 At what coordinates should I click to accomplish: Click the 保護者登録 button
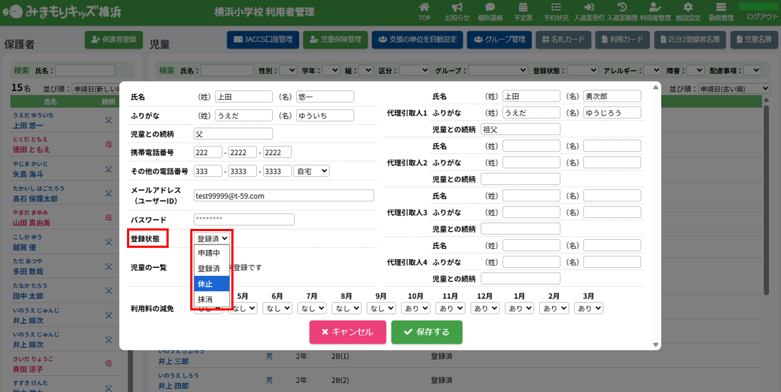(x=114, y=39)
